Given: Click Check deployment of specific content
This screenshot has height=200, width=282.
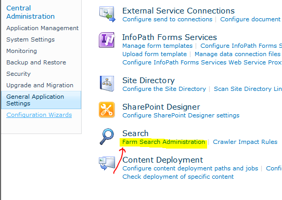Looking at the screenshot, I should 178,177.
